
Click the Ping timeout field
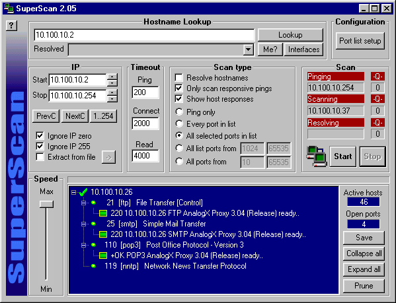[145, 92]
